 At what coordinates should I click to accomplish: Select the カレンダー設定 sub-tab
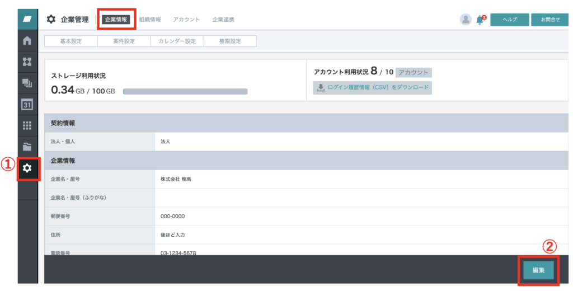177,41
